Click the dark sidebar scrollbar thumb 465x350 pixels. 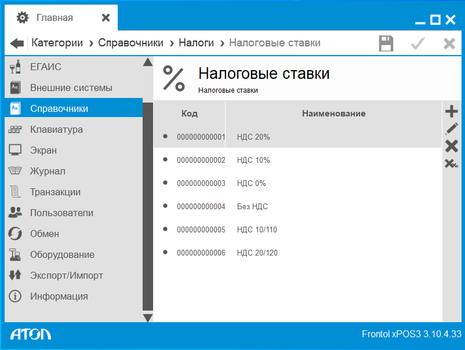point(148,206)
